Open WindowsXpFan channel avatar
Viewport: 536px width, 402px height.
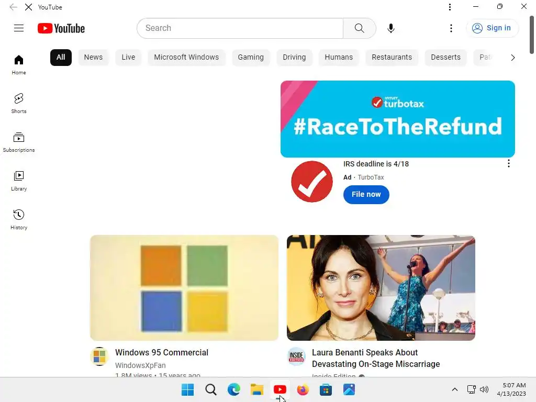99,356
